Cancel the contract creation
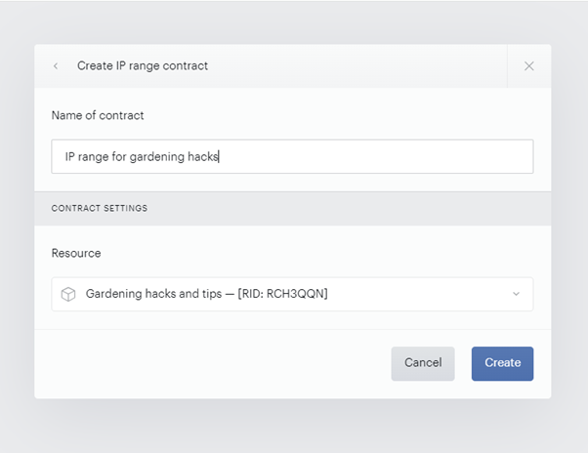The height and width of the screenshot is (453, 588). [x=423, y=363]
